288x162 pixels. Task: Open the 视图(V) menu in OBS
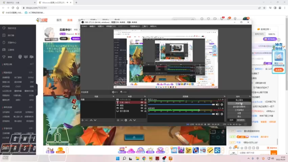[100, 26]
